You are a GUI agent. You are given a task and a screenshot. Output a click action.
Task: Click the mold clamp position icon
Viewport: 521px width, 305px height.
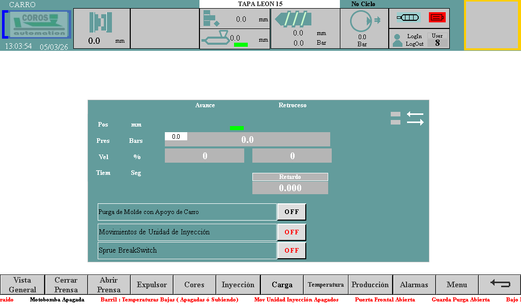[x=101, y=22]
